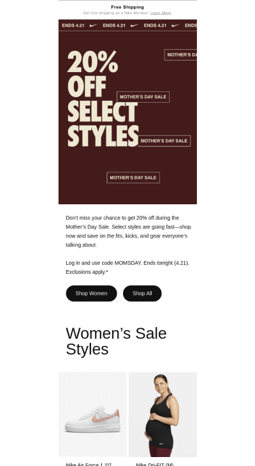Click the middle ENDS 4.21 banner text
The height and width of the screenshot is (466, 255).
pyautogui.click(x=114, y=26)
